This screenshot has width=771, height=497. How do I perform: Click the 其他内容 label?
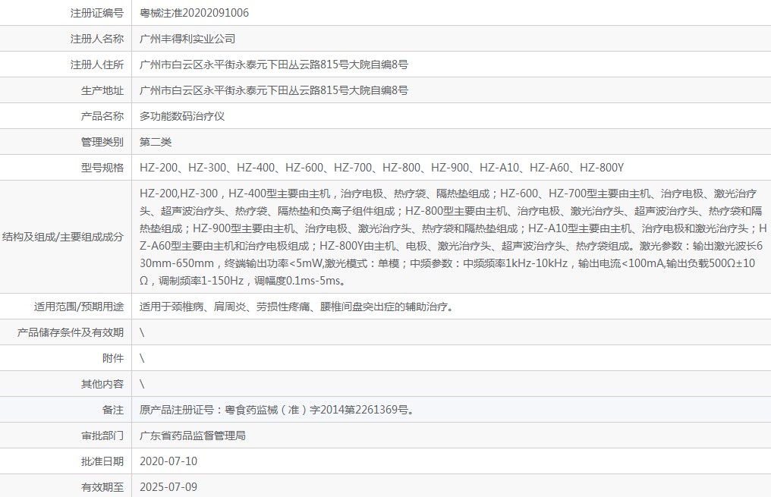[102, 384]
